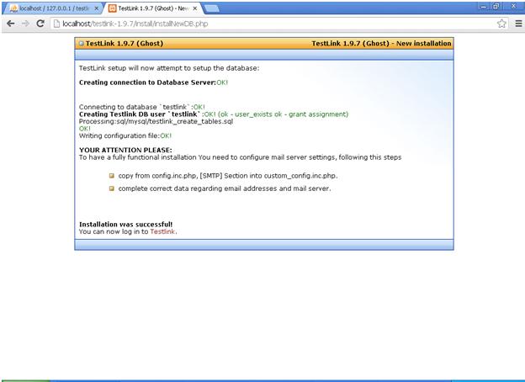Close the TestLink 1.9.7 tab

click(195, 8)
